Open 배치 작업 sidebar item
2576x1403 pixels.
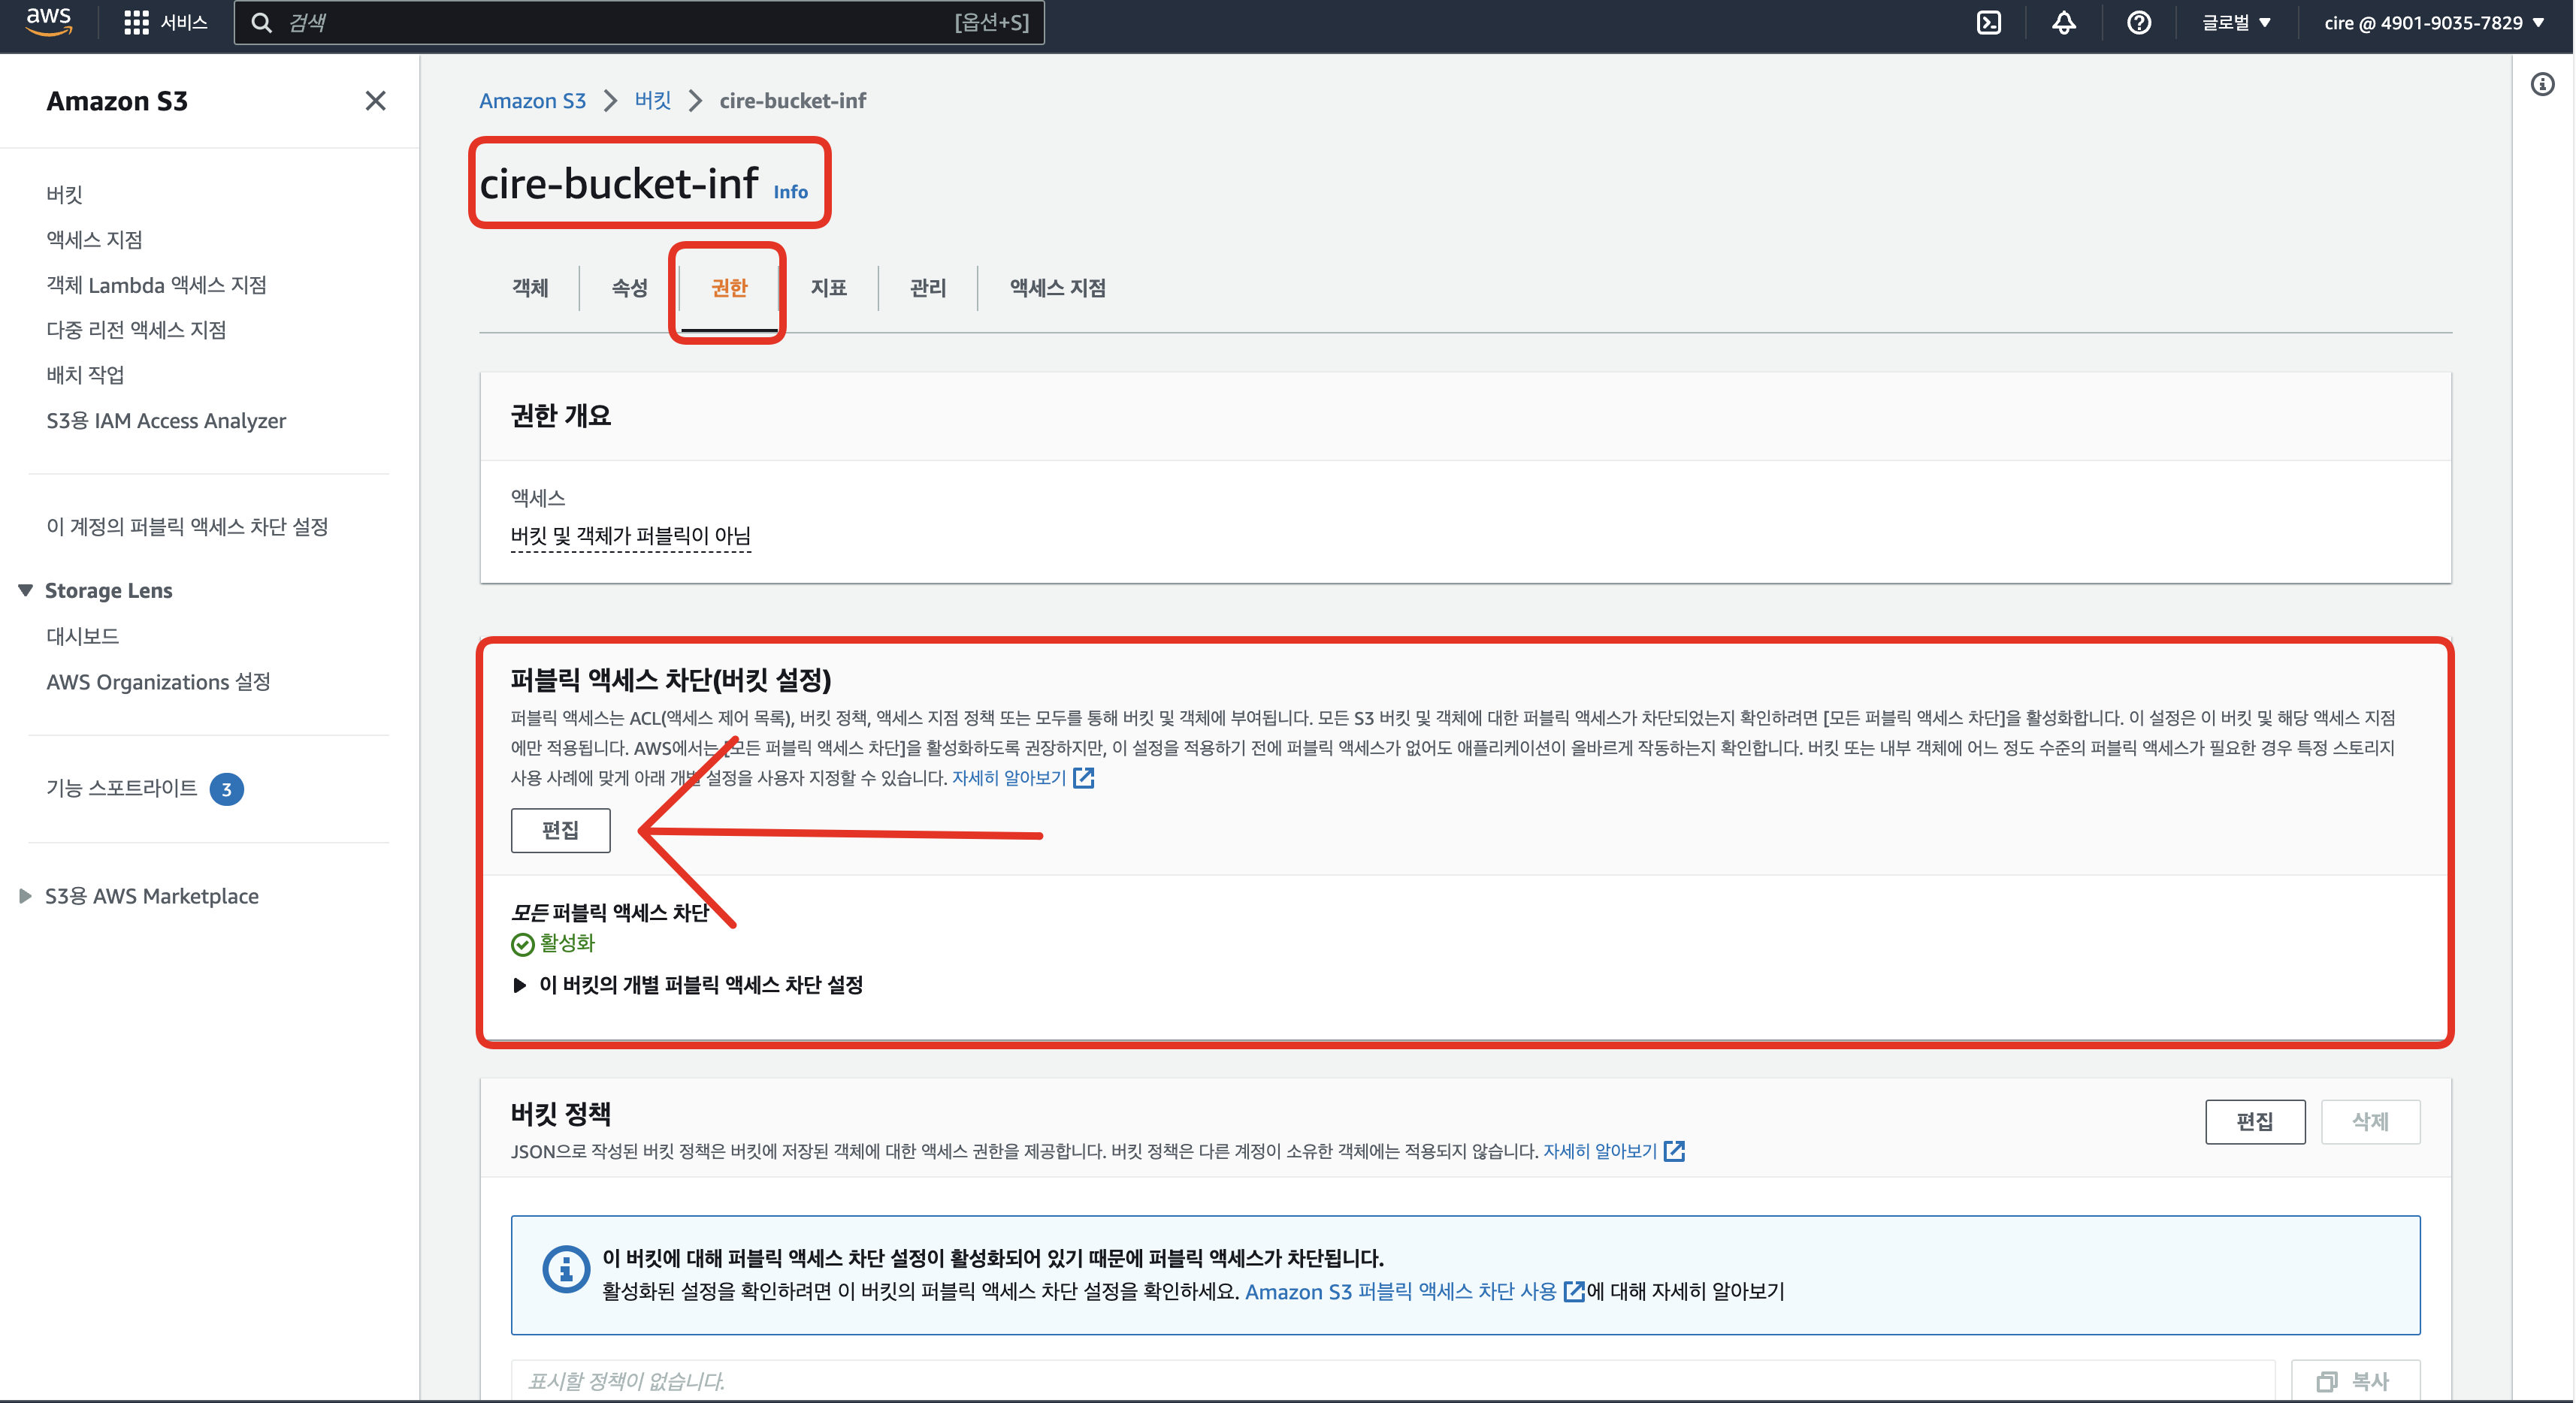click(86, 375)
